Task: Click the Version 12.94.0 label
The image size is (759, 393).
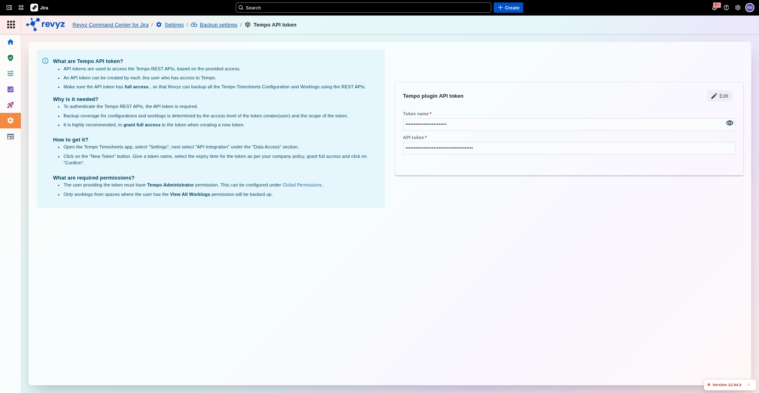Action: click(x=727, y=385)
